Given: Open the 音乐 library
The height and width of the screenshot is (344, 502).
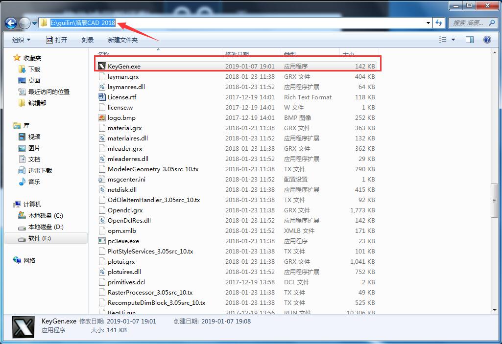Looking at the screenshot, I should 29,182.
